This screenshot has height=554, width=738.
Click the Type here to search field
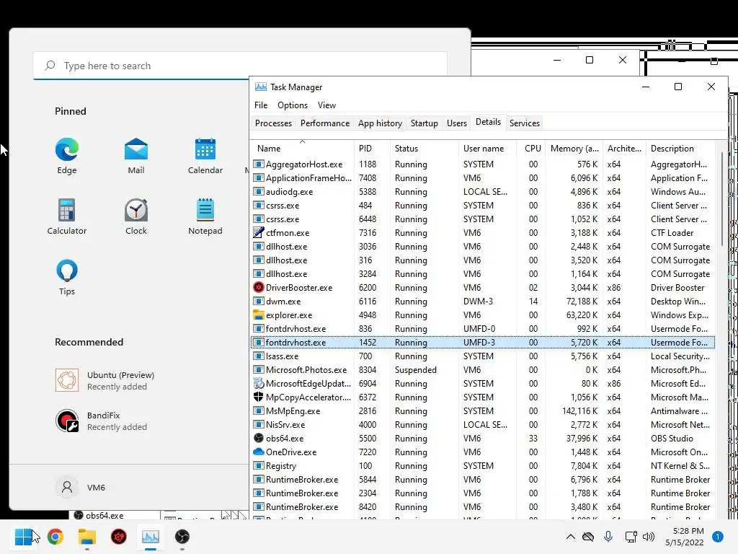[x=240, y=66]
